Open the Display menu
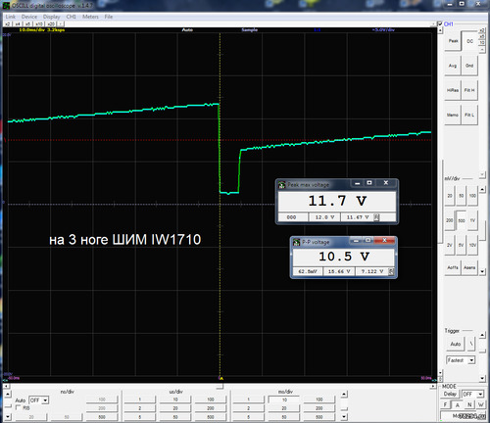This screenshot has width=490, height=423. pos(52,17)
